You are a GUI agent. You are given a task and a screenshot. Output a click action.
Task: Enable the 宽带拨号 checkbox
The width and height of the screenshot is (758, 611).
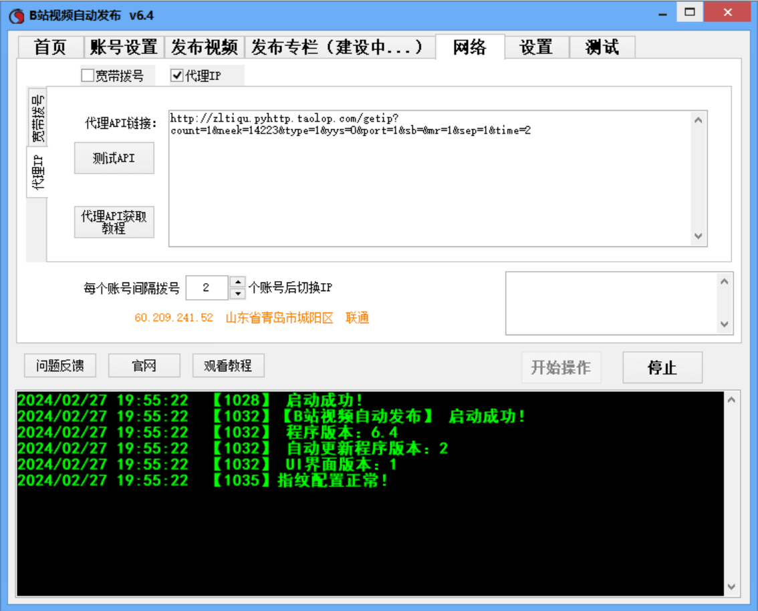(88, 76)
